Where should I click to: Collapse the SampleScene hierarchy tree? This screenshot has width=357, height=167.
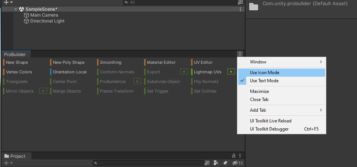click(16, 9)
